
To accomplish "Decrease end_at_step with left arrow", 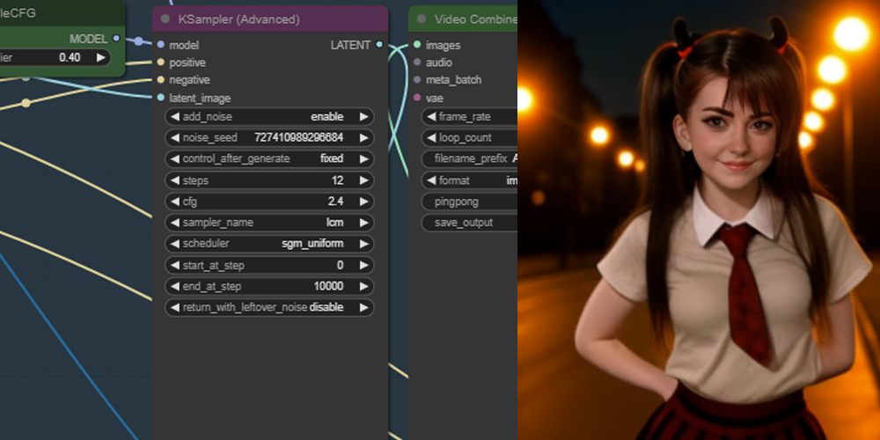I will point(175,286).
